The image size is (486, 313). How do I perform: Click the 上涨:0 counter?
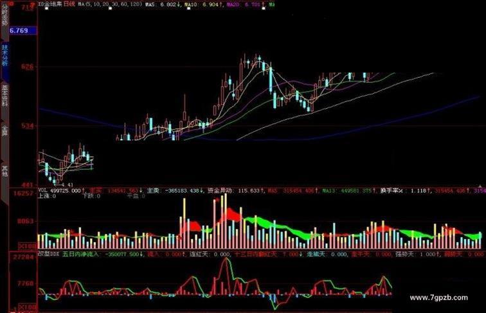click(x=47, y=196)
